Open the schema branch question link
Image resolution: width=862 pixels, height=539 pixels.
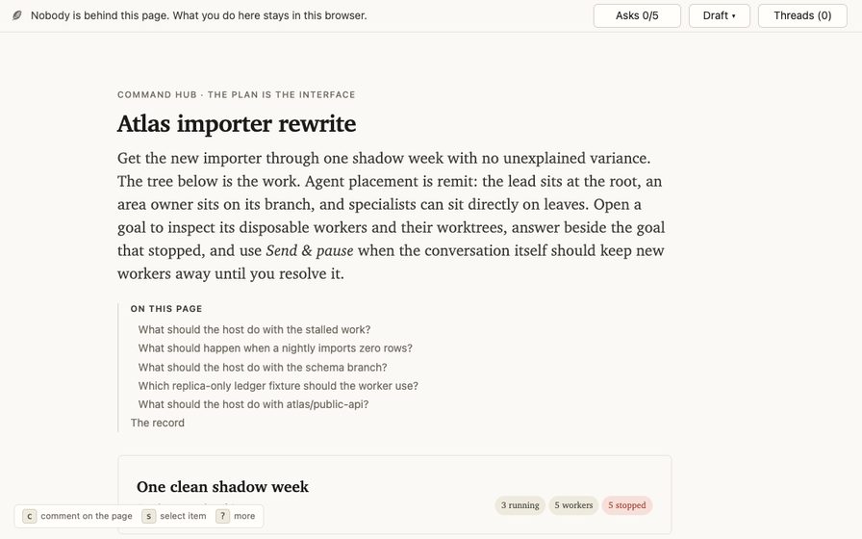point(263,367)
